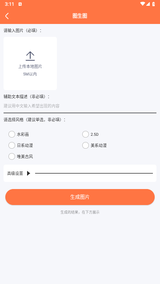Tap the 上传本地图片 label
Viewport: 160px width, 284px height.
click(30, 67)
